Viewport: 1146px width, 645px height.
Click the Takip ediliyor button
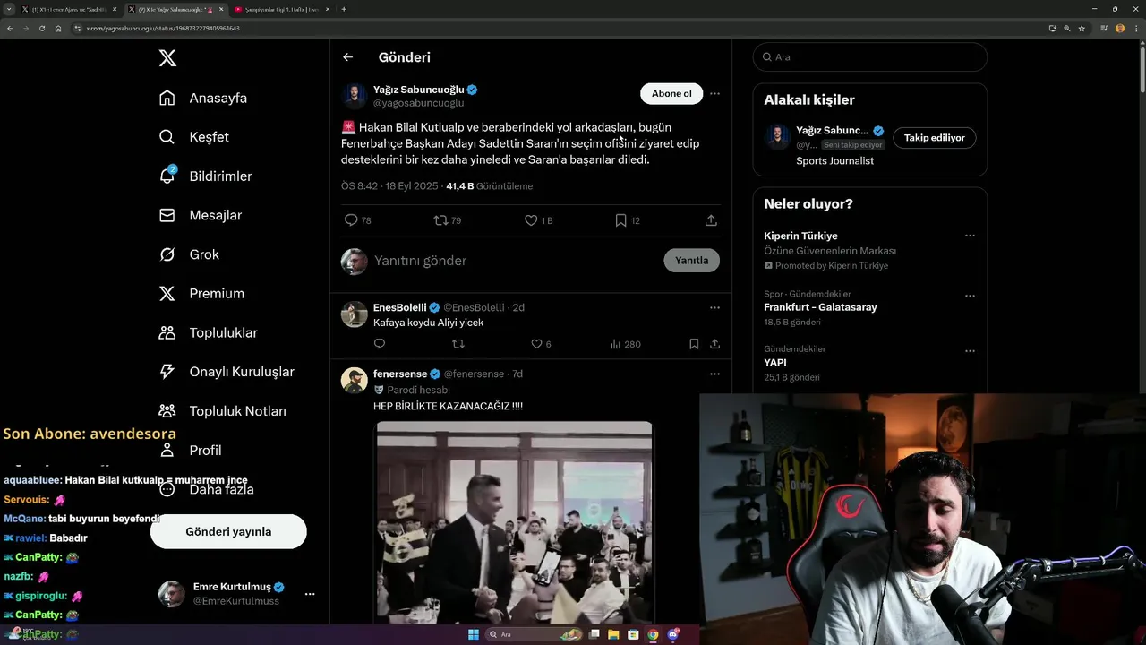point(935,138)
